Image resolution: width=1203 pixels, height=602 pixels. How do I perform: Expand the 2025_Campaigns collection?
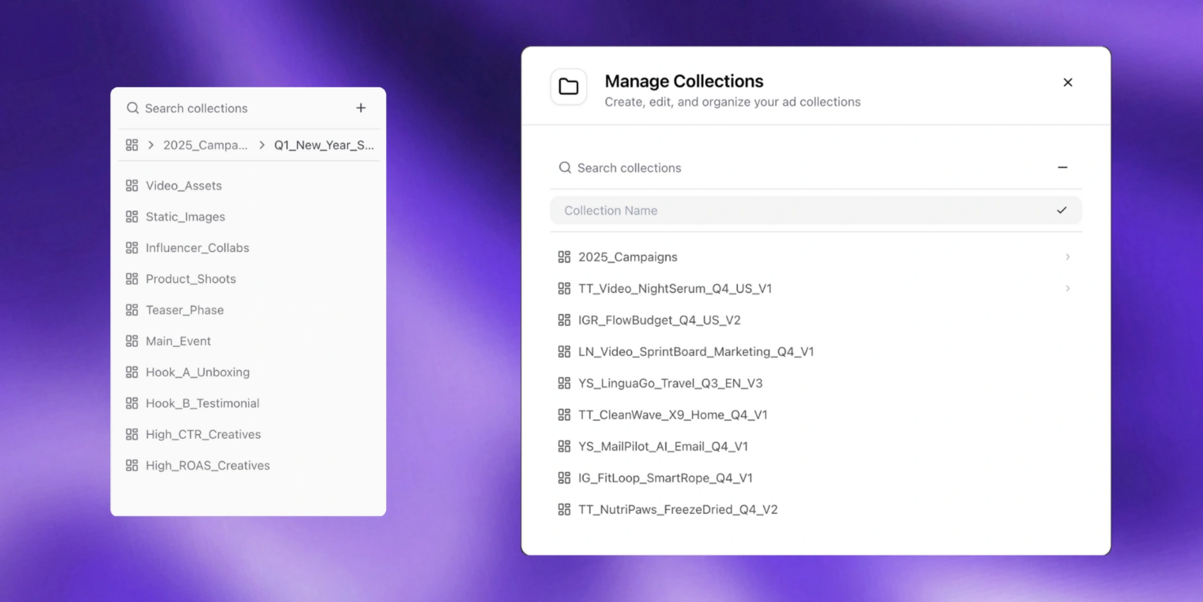click(1068, 257)
